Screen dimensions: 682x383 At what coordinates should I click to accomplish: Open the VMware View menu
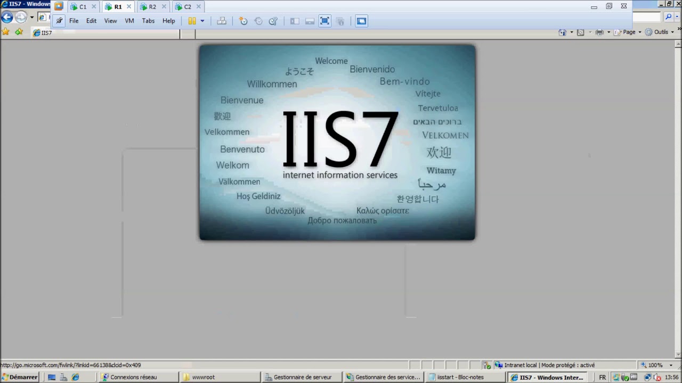click(x=110, y=21)
